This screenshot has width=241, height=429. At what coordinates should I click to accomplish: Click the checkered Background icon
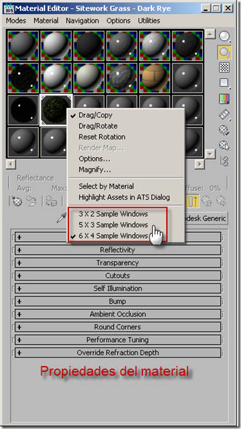[224, 68]
